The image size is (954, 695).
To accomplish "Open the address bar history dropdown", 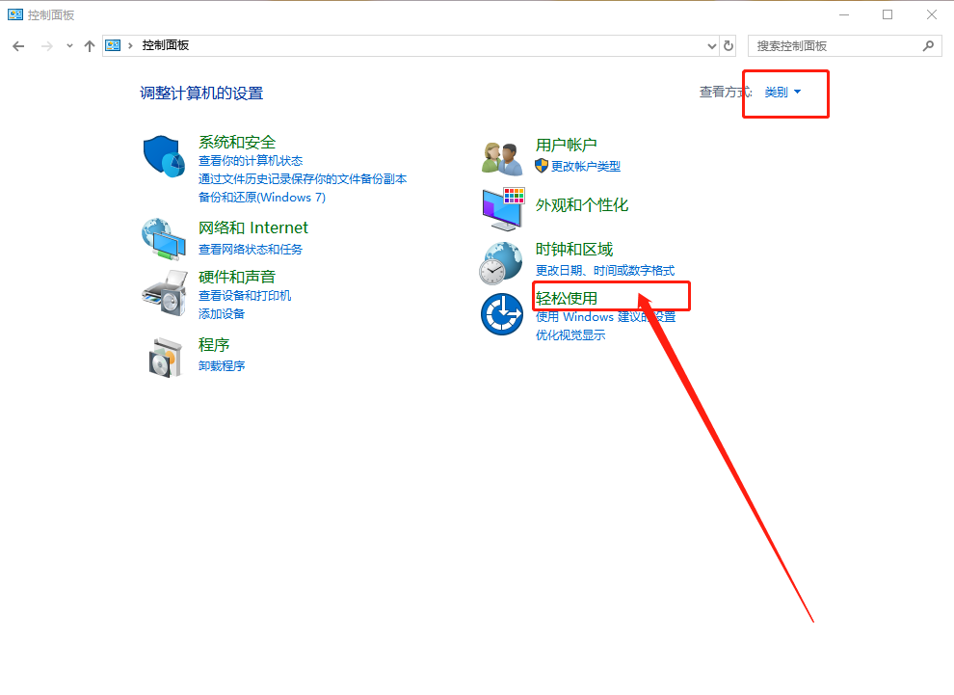I will click(712, 45).
